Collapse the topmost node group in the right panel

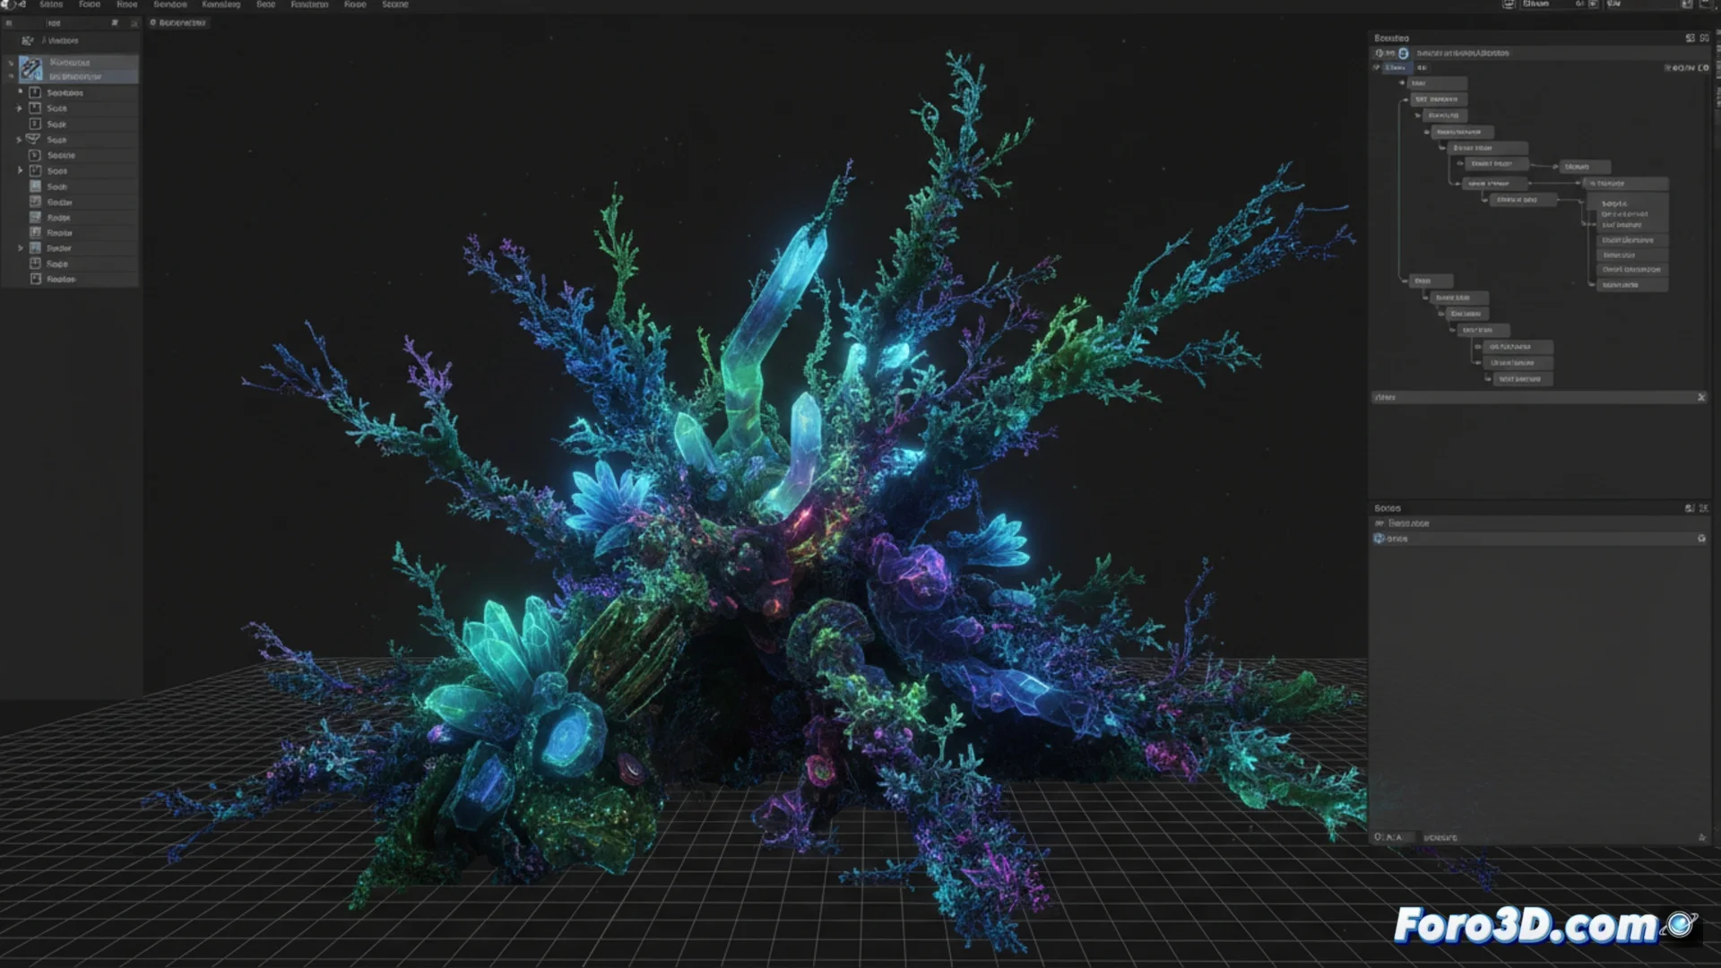pos(1401,83)
